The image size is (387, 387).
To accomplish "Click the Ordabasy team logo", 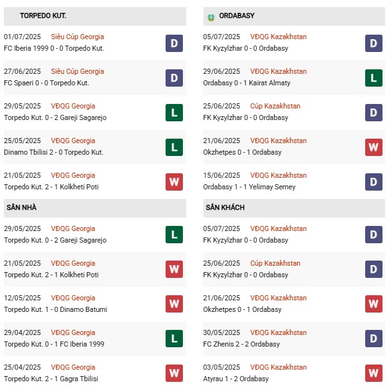I will (x=211, y=16).
